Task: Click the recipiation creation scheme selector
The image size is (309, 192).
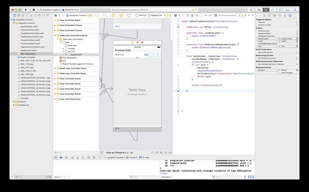Action: click(50, 9)
